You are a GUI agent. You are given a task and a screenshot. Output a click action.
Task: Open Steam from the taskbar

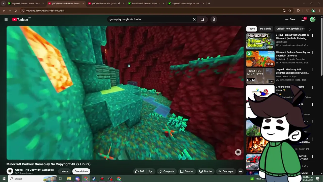(x=94, y=179)
